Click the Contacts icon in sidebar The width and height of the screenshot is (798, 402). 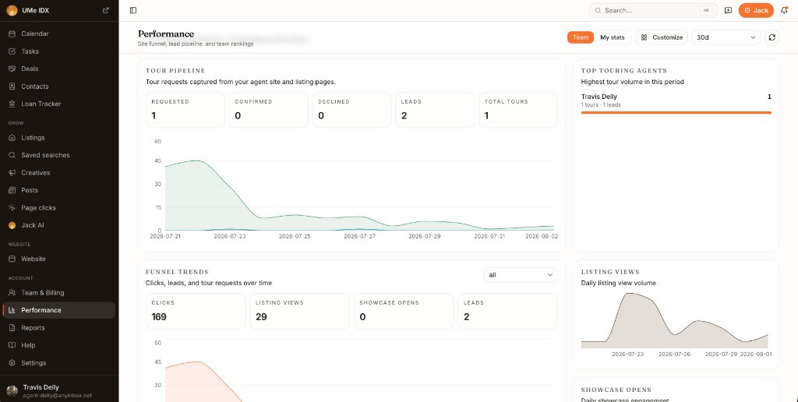click(x=12, y=86)
